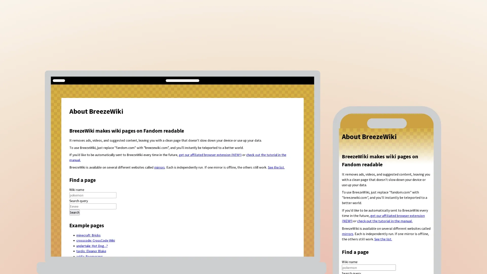Click the 'About BreezeWiki' page heading on desktop
This screenshot has width=487, height=274.
point(96,111)
